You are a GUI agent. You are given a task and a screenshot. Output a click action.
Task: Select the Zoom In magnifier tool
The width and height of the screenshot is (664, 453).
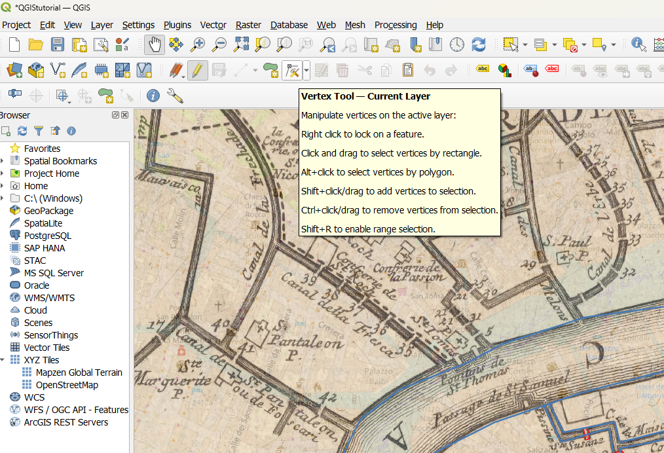(197, 45)
